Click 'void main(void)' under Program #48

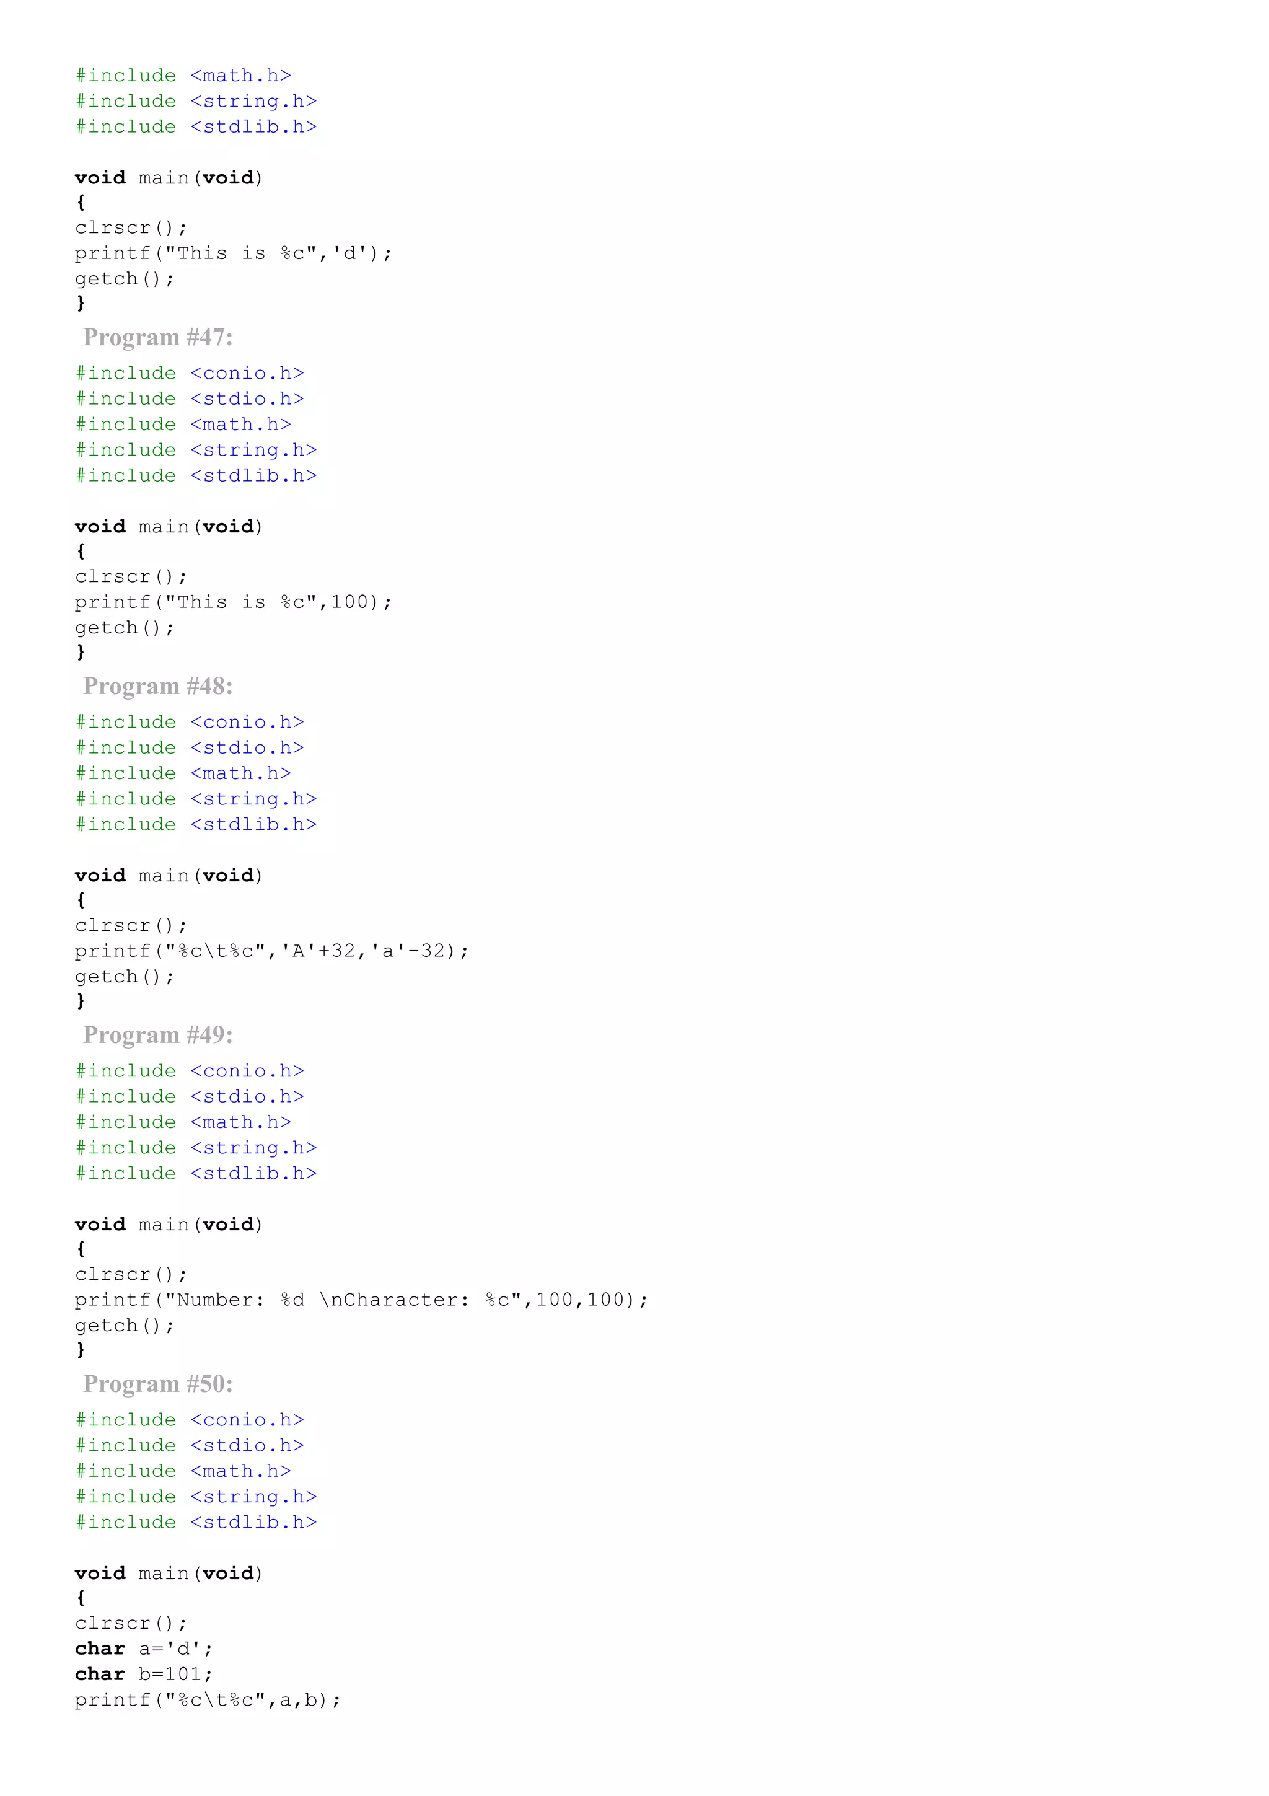(169, 875)
